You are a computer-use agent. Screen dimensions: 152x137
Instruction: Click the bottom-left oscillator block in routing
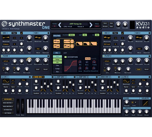[57, 46]
